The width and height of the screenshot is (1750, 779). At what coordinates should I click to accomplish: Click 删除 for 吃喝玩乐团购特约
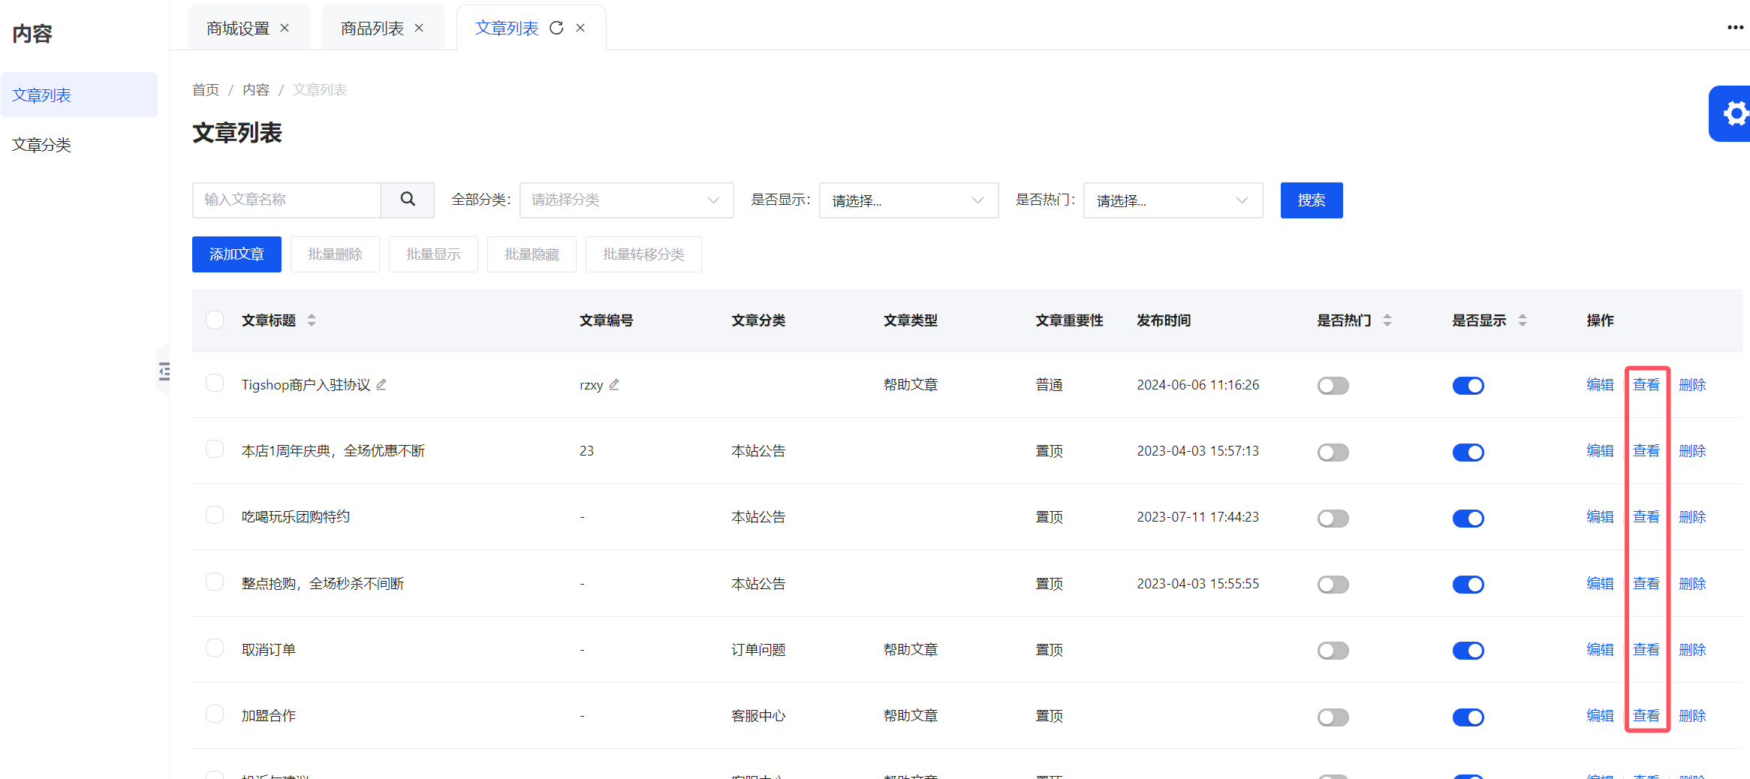coord(1692,517)
